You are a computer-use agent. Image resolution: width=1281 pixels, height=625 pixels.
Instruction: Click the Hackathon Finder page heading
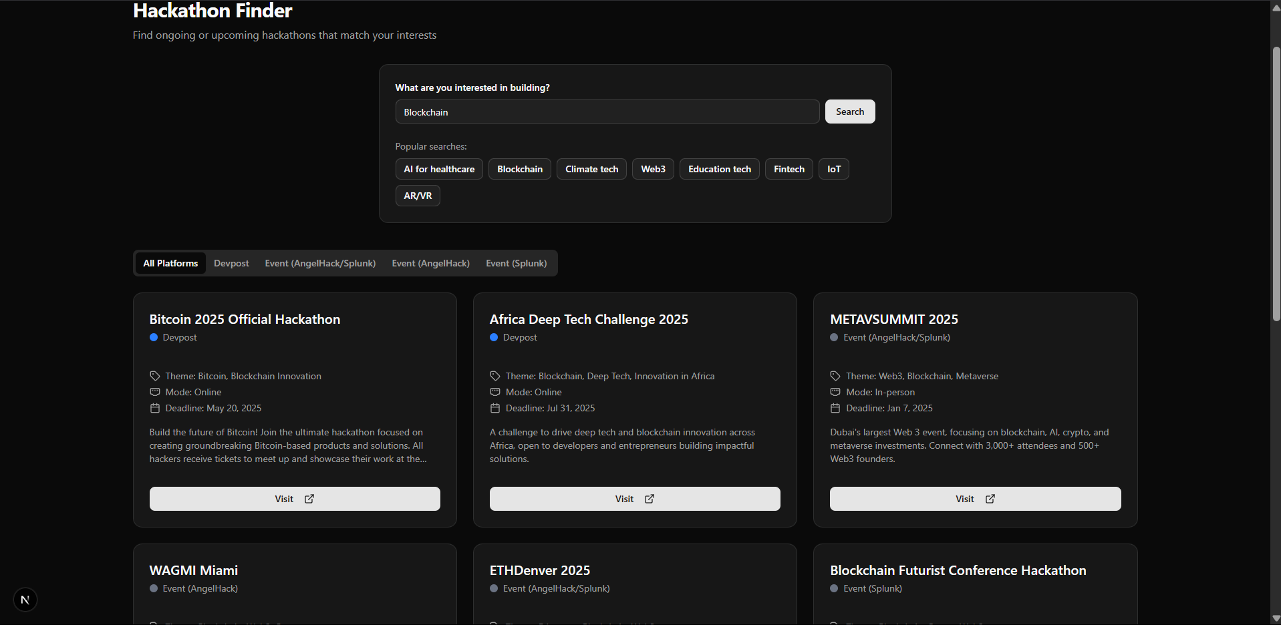click(212, 11)
